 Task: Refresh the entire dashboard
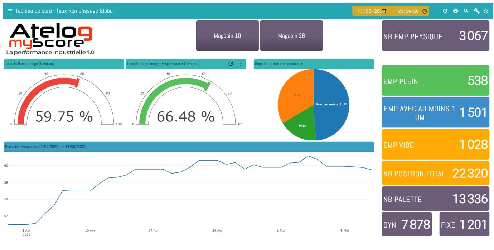pos(445,11)
